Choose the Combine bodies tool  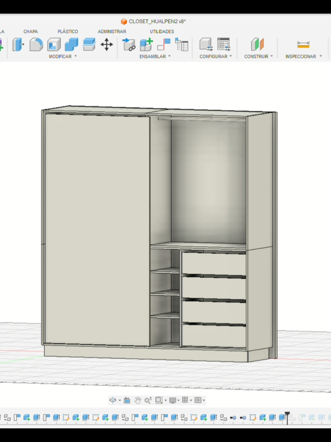click(71, 45)
